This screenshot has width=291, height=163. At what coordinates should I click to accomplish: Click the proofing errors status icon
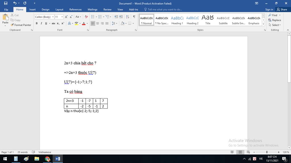pos(34,152)
